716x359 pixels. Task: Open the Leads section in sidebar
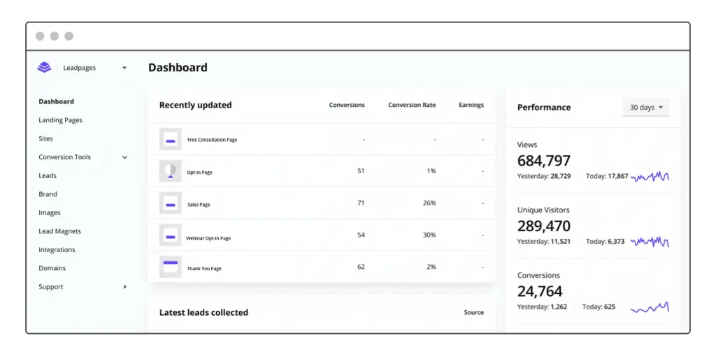coord(48,176)
